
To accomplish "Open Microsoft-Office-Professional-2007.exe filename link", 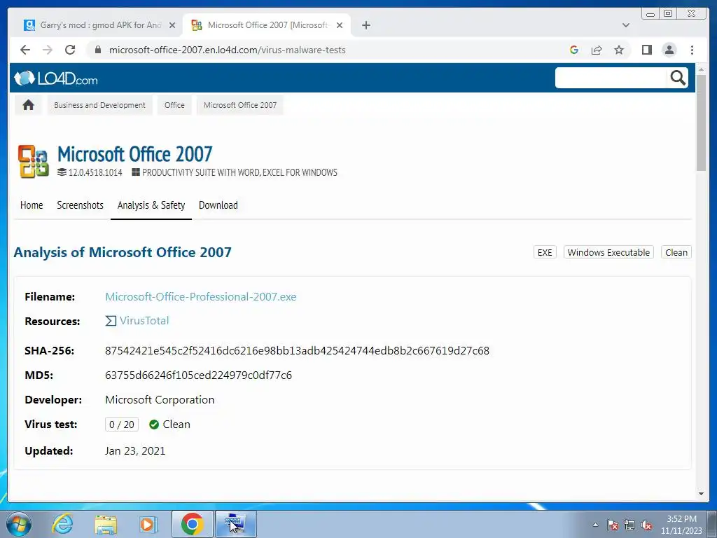I will [x=201, y=296].
